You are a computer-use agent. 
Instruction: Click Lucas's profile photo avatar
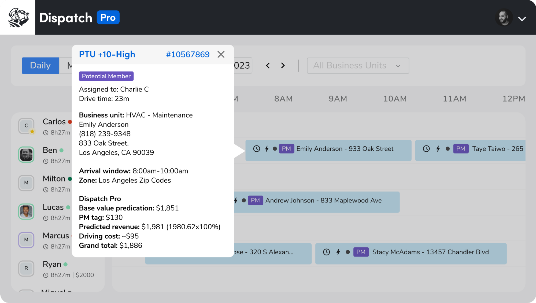click(26, 212)
